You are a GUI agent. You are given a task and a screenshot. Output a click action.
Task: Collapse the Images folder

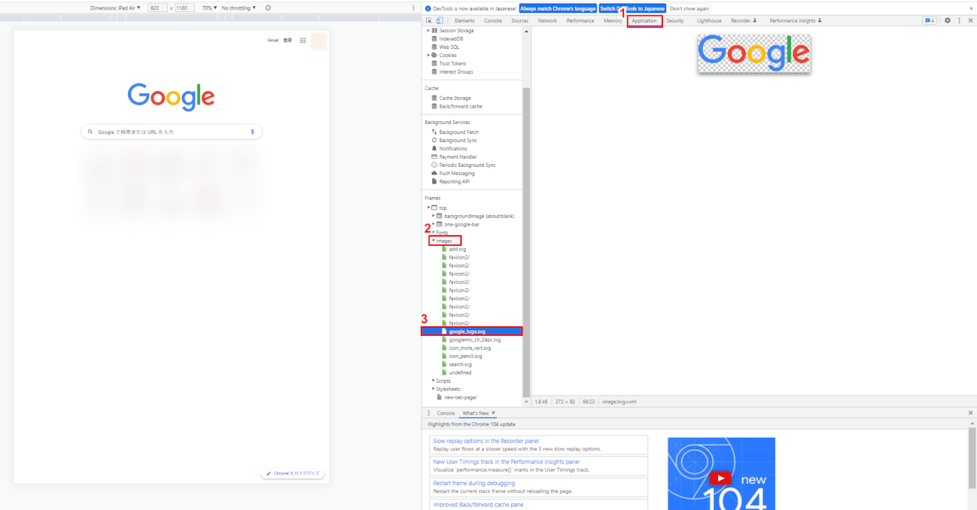[x=433, y=241]
